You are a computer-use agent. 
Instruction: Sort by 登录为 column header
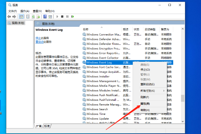click(166, 29)
